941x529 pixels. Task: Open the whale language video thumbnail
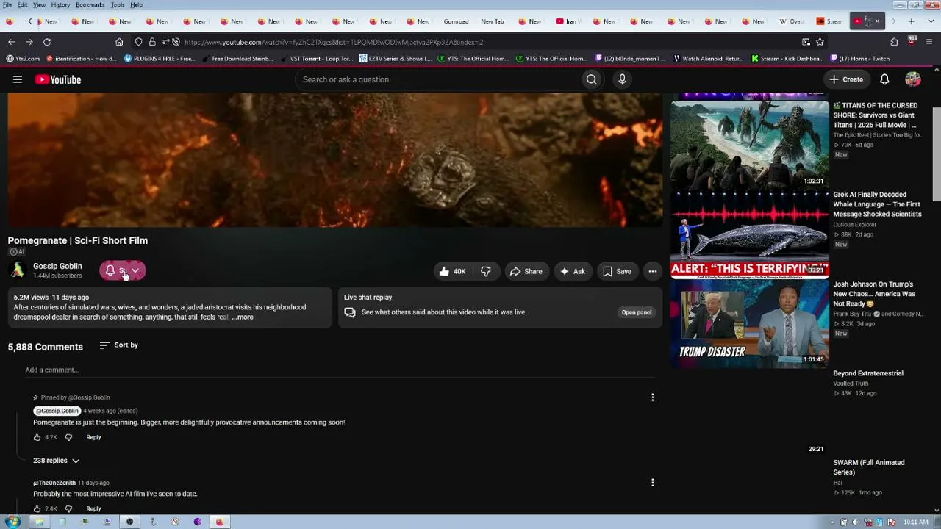click(x=750, y=234)
